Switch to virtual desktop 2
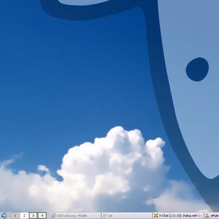 [x=24, y=216]
